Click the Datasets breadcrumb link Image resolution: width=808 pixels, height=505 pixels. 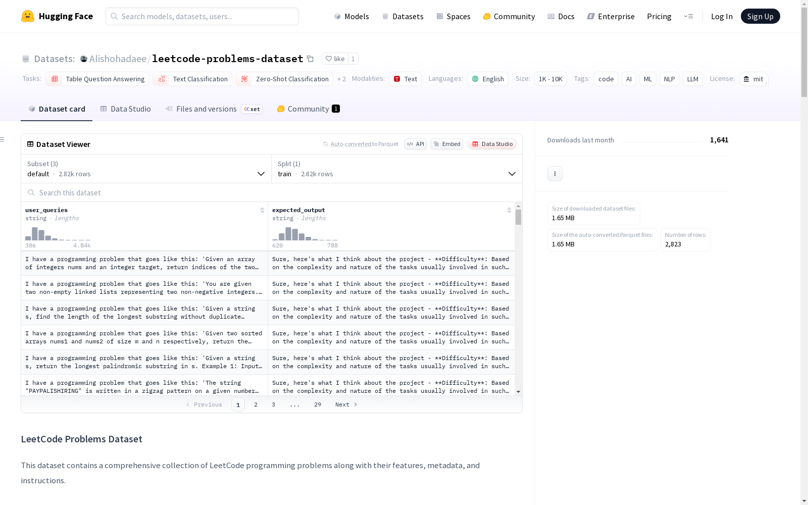(55, 59)
